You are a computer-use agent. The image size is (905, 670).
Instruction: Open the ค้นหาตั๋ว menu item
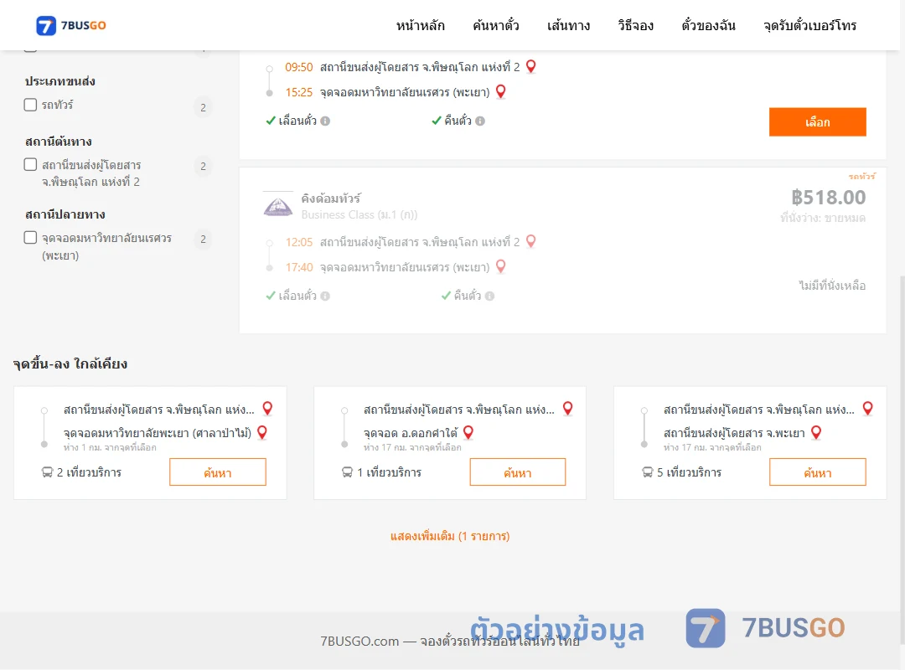pyautogui.click(x=496, y=25)
